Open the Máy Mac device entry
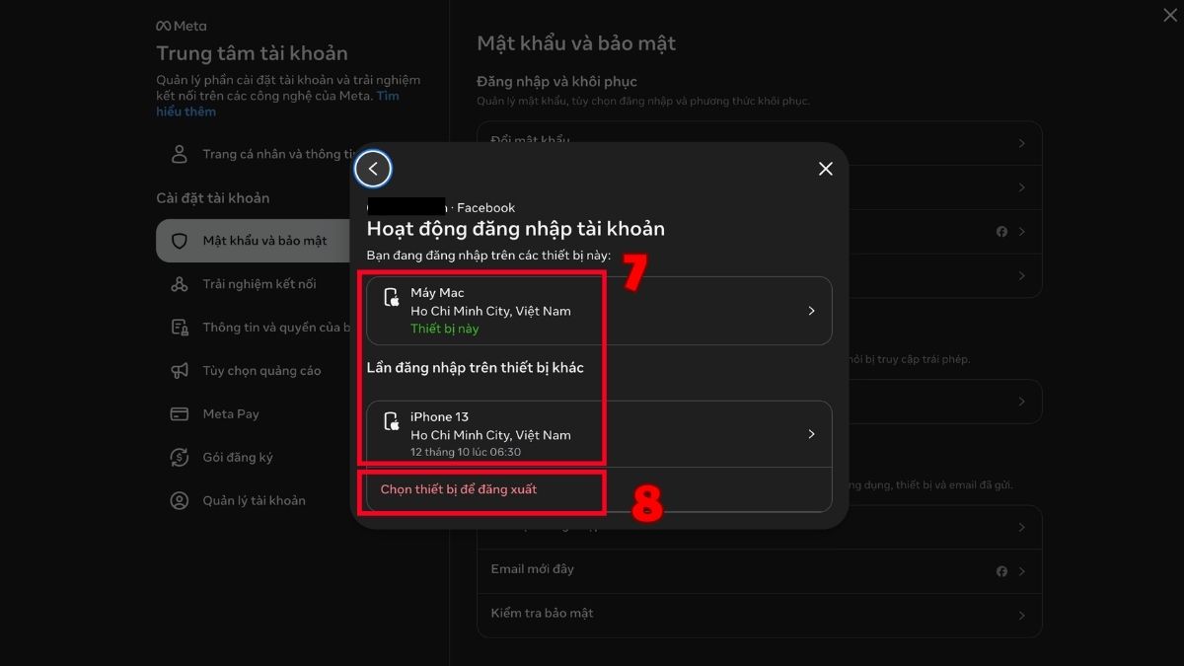Screen dimensions: 1184x666 click(599, 311)
